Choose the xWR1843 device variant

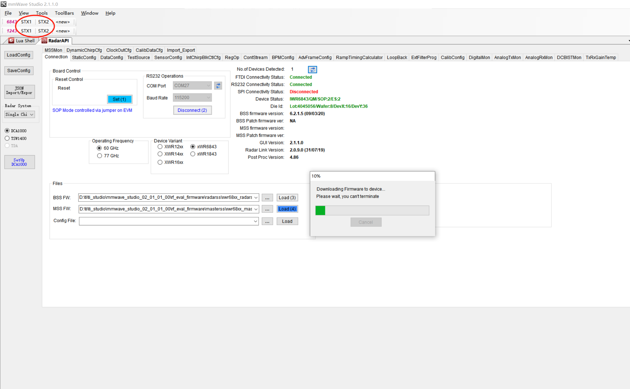(x=193, y=154)
